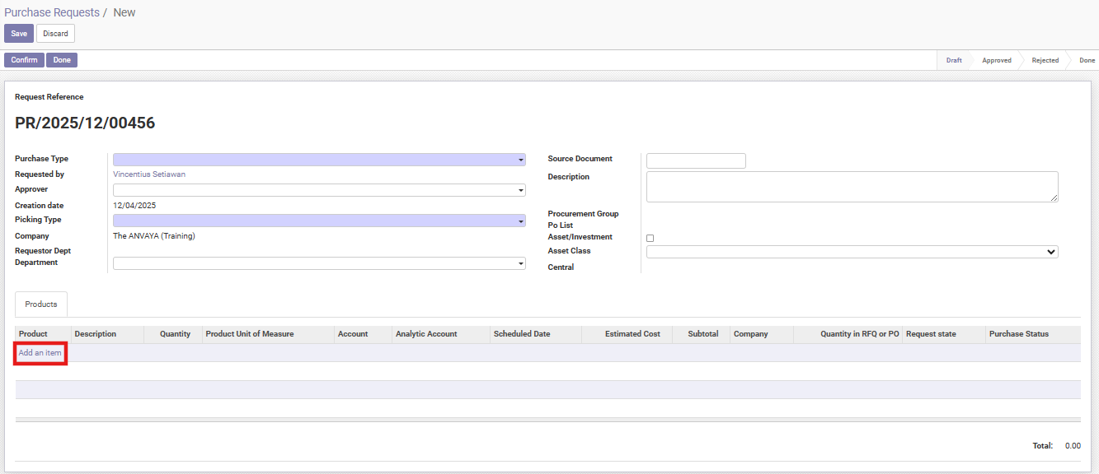Viewport: 1099px width, 474px height.
Task: Toggle the Asset/Investment checkbox
Action: click(650, 238)
